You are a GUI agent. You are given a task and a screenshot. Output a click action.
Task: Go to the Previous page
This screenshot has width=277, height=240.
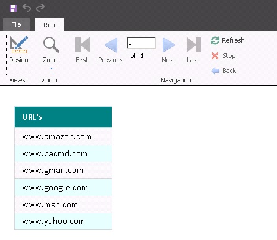pyautogui.click(x=111, y=50)
